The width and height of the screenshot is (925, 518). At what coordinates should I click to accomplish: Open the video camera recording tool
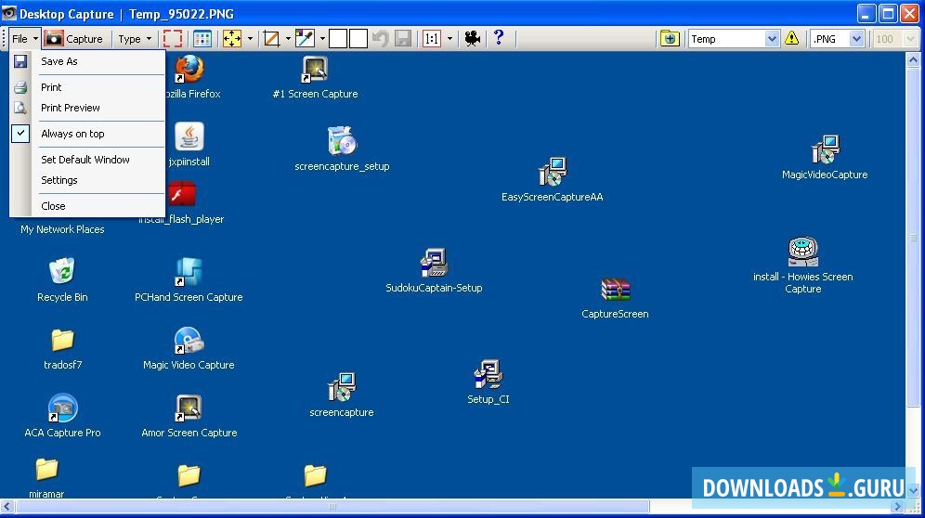tap(472, 39)
